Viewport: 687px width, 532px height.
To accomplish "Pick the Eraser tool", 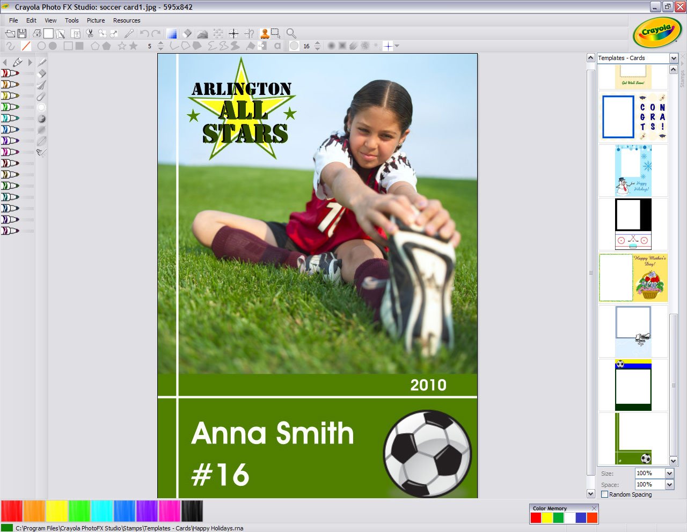I will point(186,33).
